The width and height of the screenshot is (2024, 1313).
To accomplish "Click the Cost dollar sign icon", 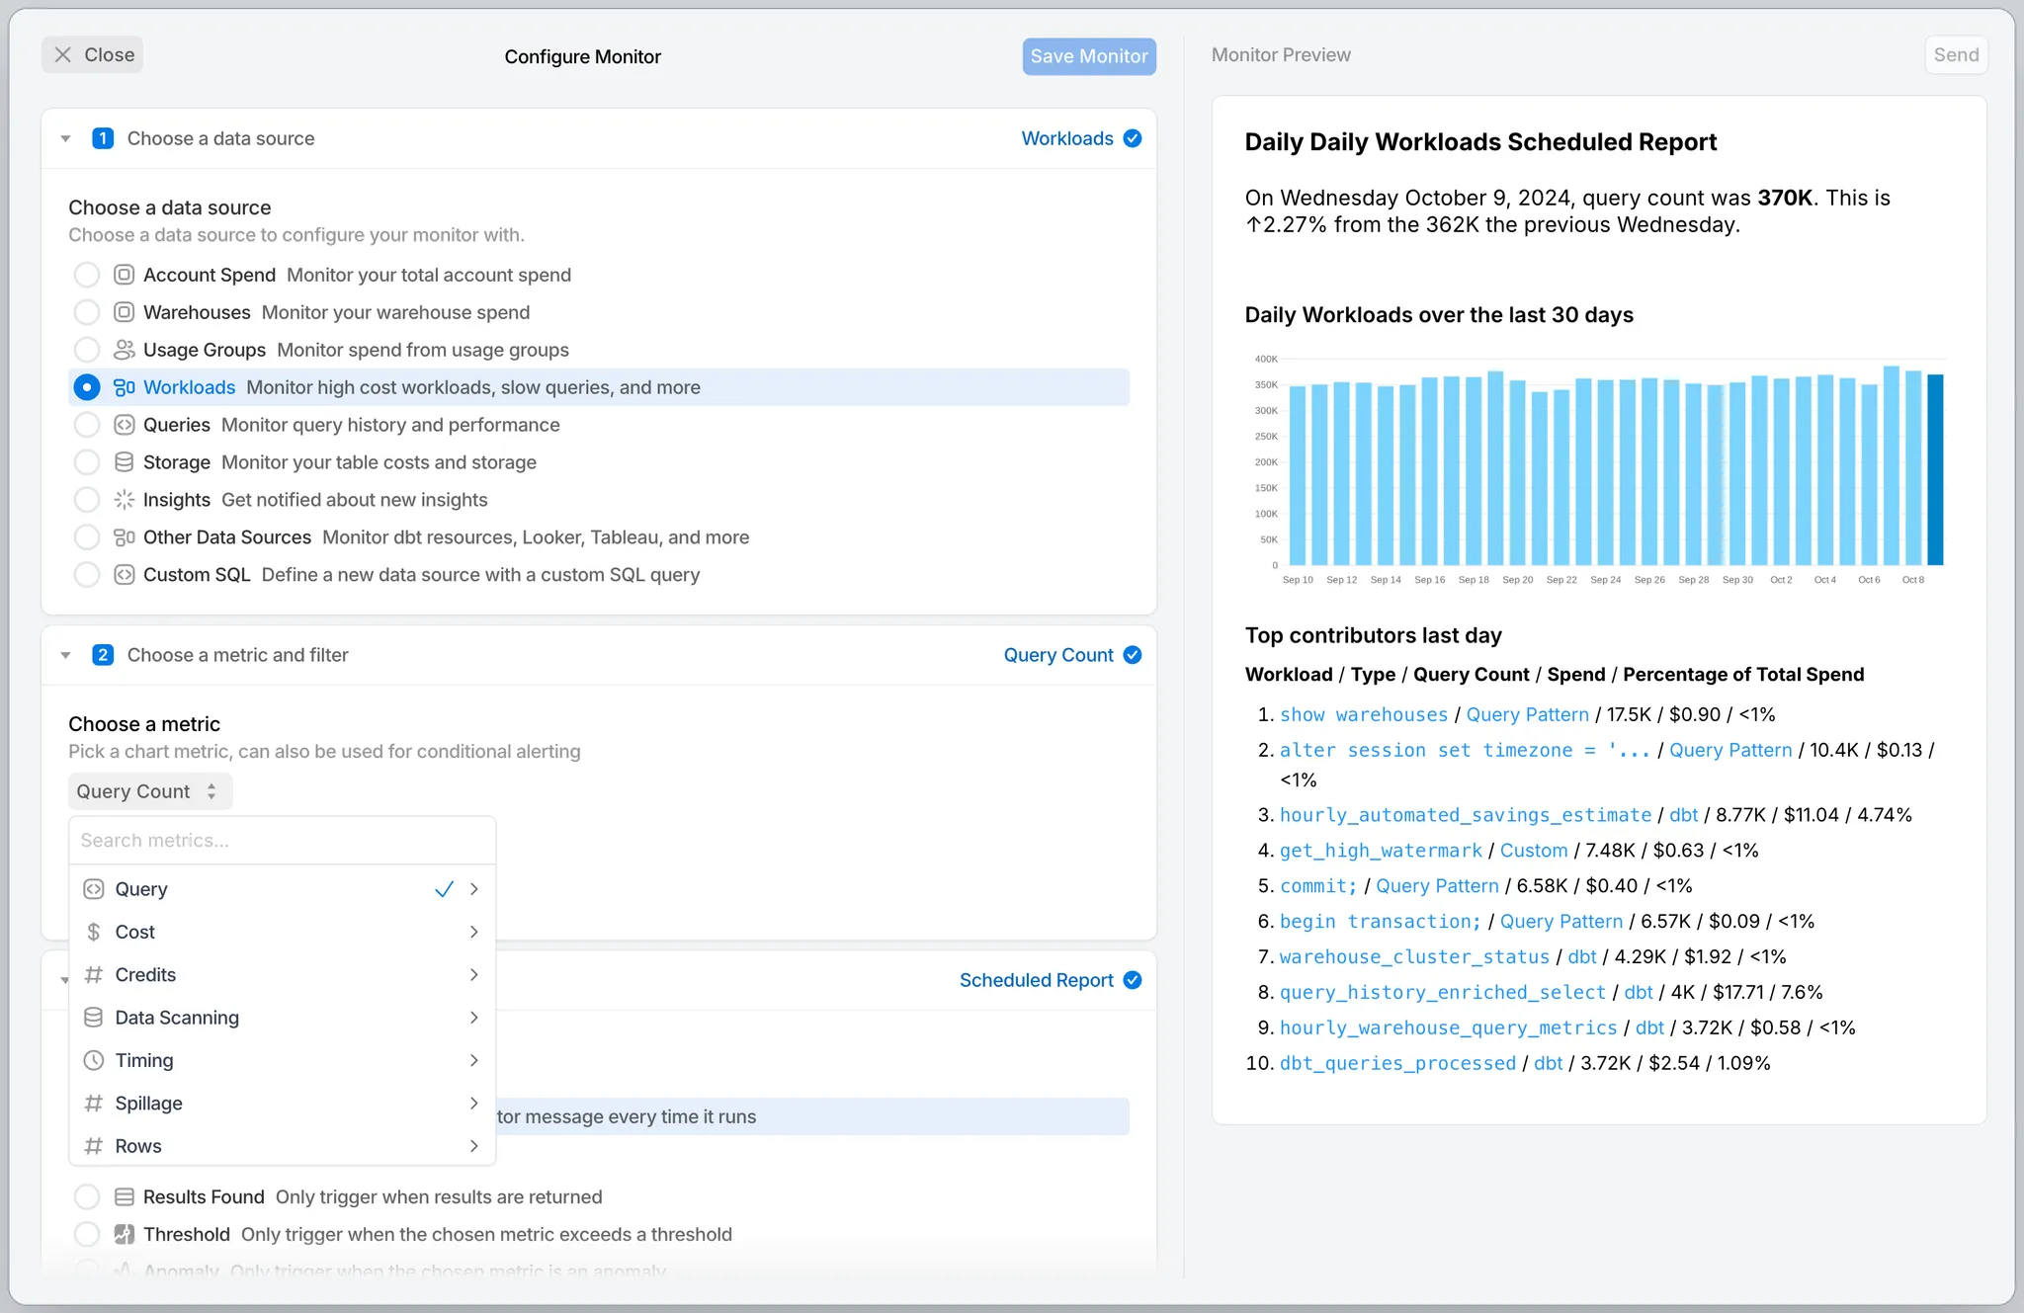I will click(94, 932).
